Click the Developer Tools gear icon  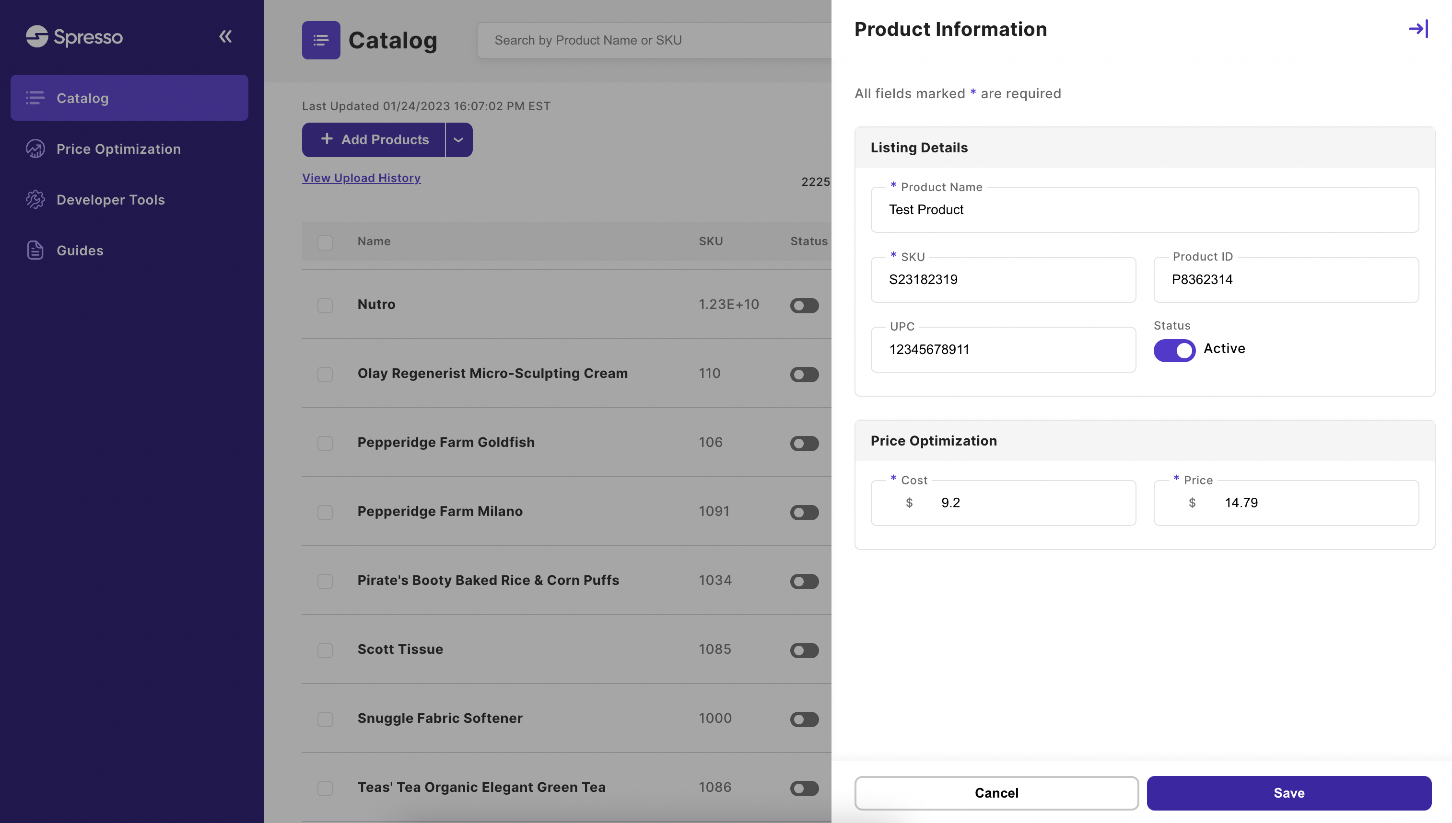[35, 200]
